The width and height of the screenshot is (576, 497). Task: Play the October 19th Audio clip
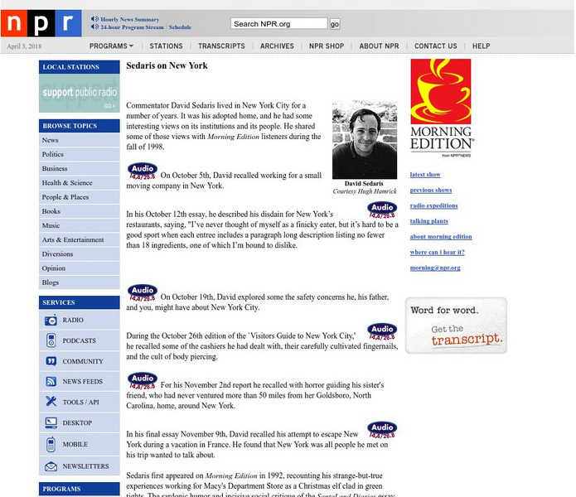pos(143,293)
